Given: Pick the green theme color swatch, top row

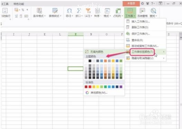Looking at the screenshot, I should [121, 61].
